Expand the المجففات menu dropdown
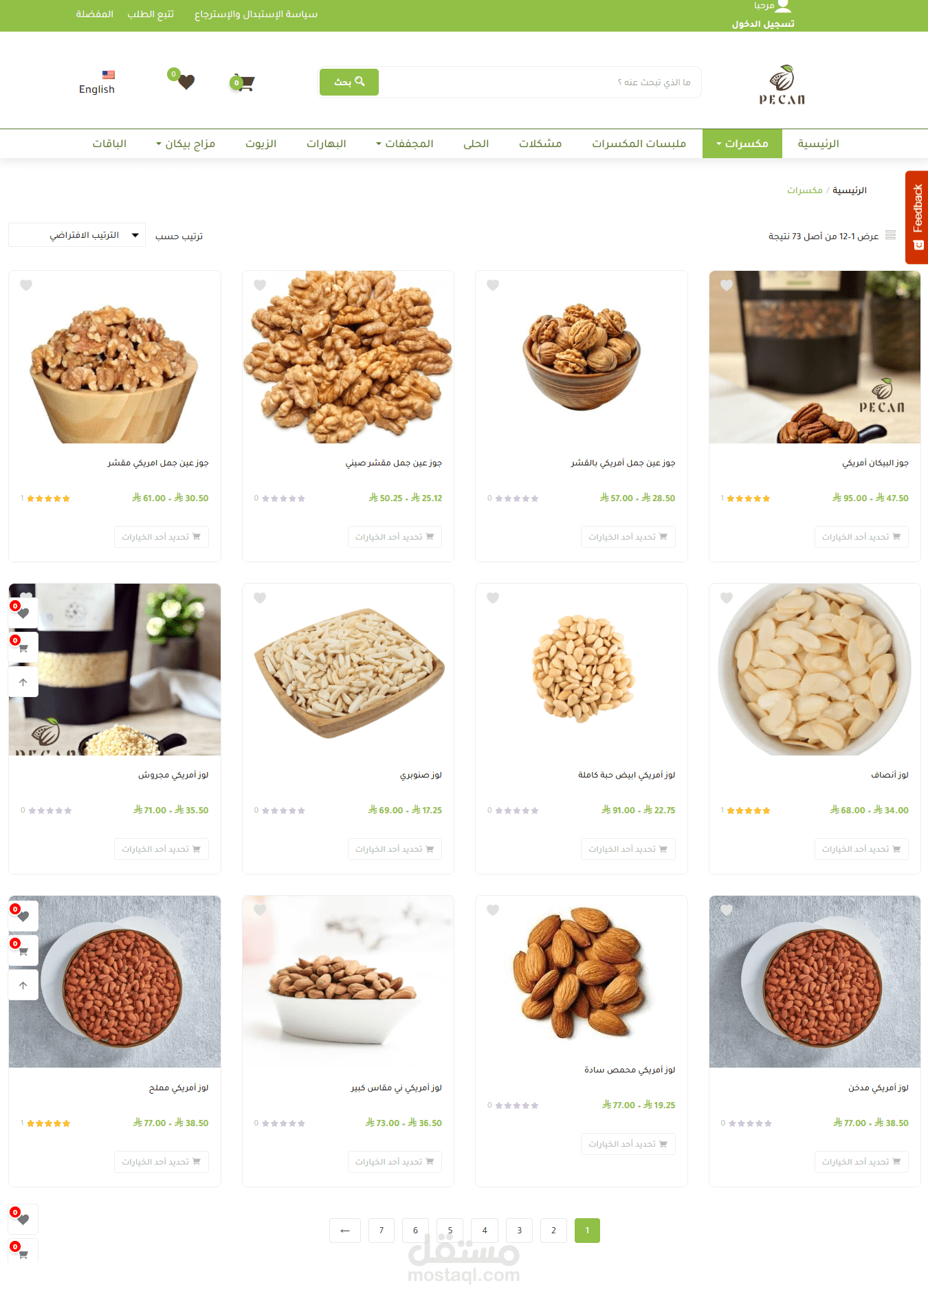Viewport: 928px width, 1311px height. (404, 144)
